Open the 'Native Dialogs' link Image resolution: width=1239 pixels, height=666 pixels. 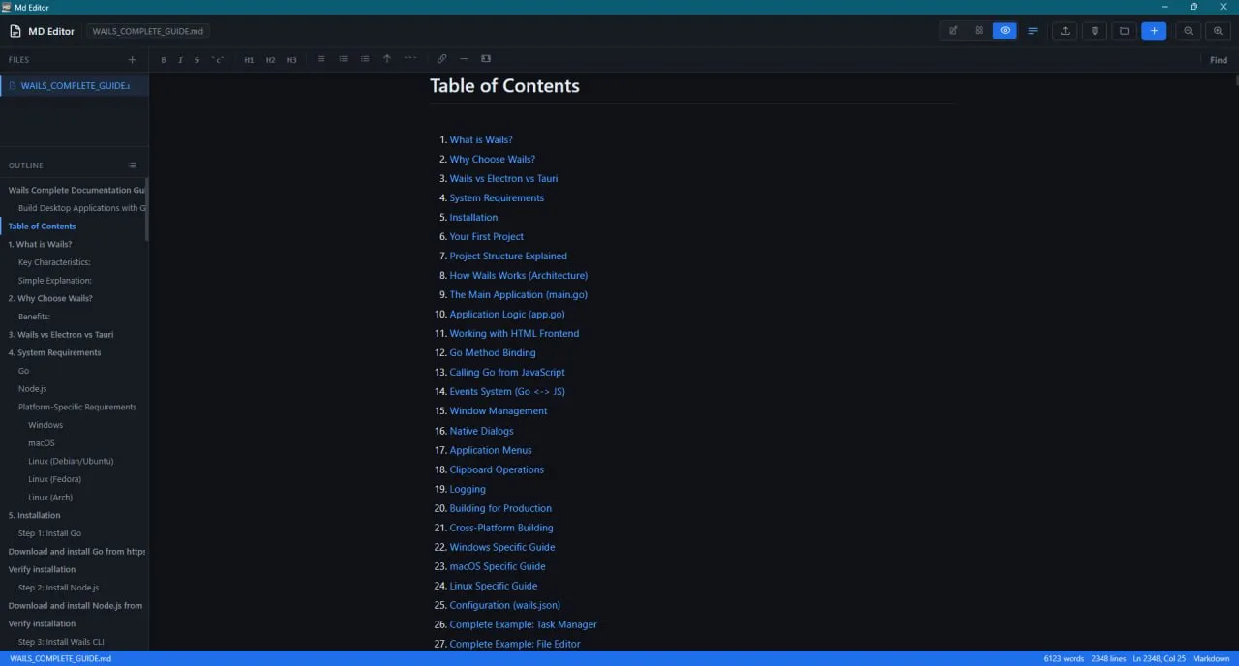[482, 431]
